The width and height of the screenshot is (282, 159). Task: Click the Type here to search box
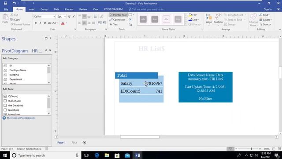coord(45,155)
